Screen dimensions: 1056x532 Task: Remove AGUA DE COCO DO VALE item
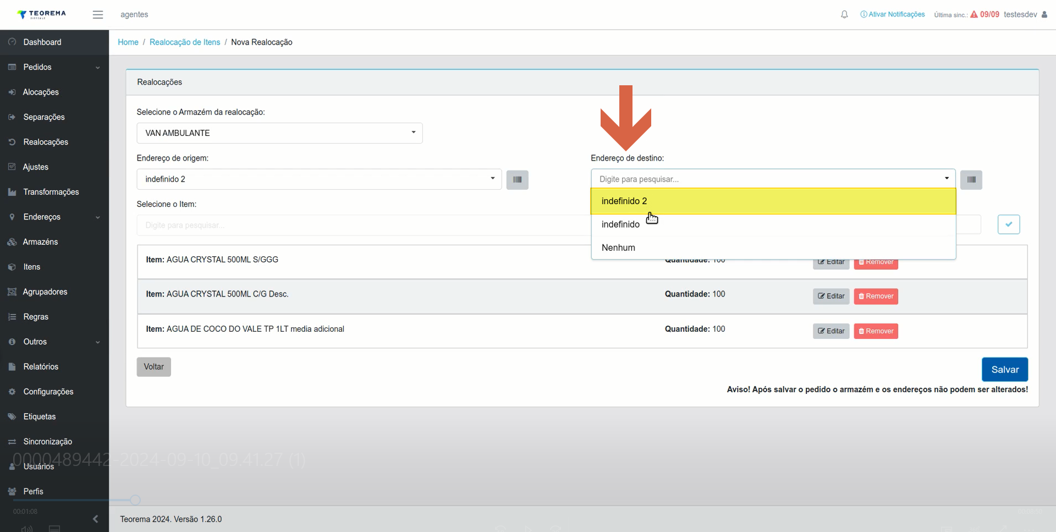[x=876, y=331]
